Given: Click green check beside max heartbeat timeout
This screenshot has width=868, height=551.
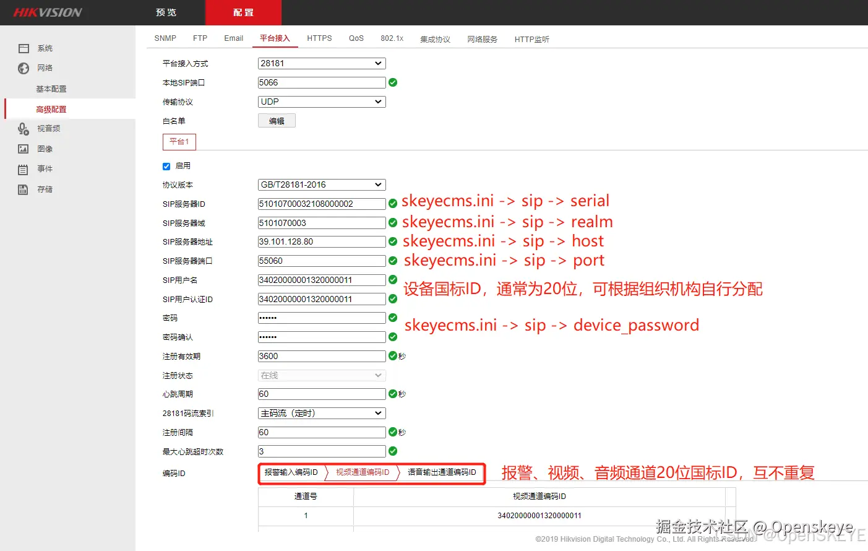Looking at the screenshot, I should coord(393,451).
